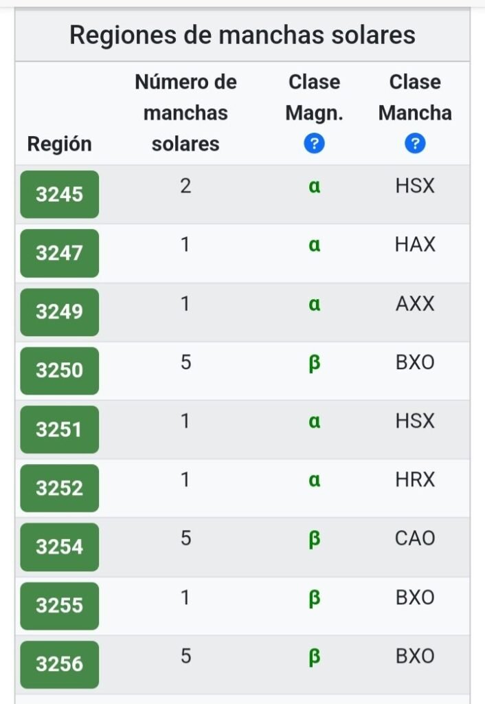Open sunspot region 3256
Image resolution: width=485 pixels, height=704 pixels.
(x=59, y=664)
